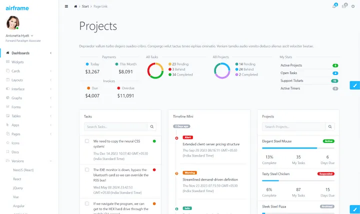The width and height of the screenshot is (360, 214).
Task: Select the jQuery version item
Action: [x=18, y=188]
